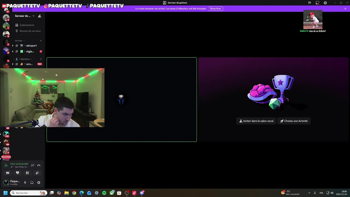350x197 pixels.
Task: Open Discord taskbar icon
Action: click(x=142, y=193)
